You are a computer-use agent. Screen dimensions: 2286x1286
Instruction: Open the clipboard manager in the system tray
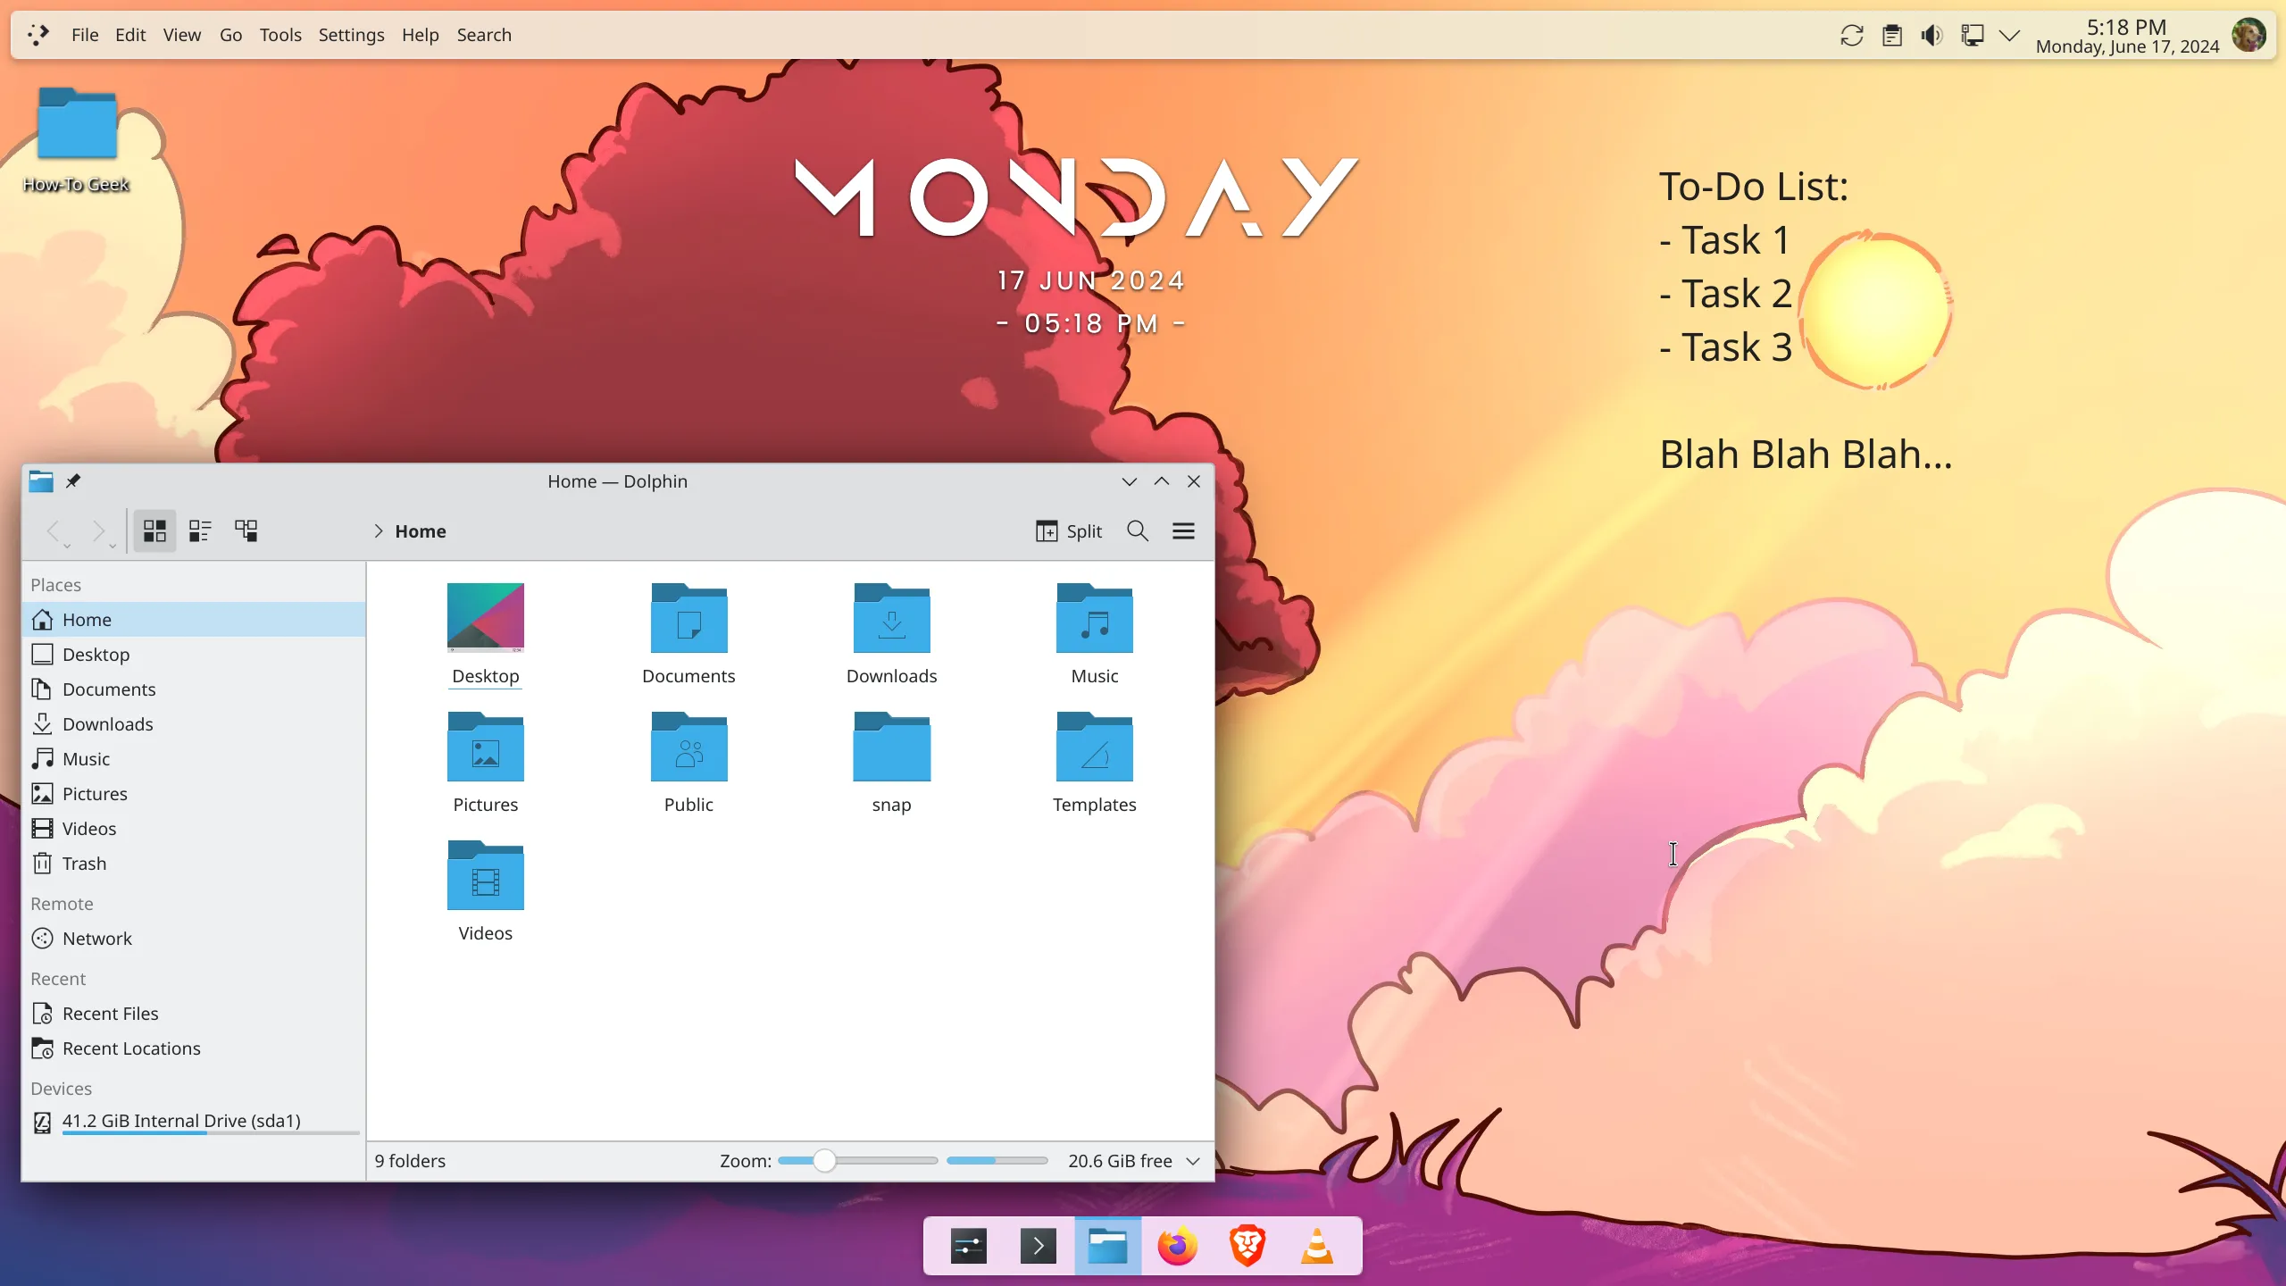1891,35
